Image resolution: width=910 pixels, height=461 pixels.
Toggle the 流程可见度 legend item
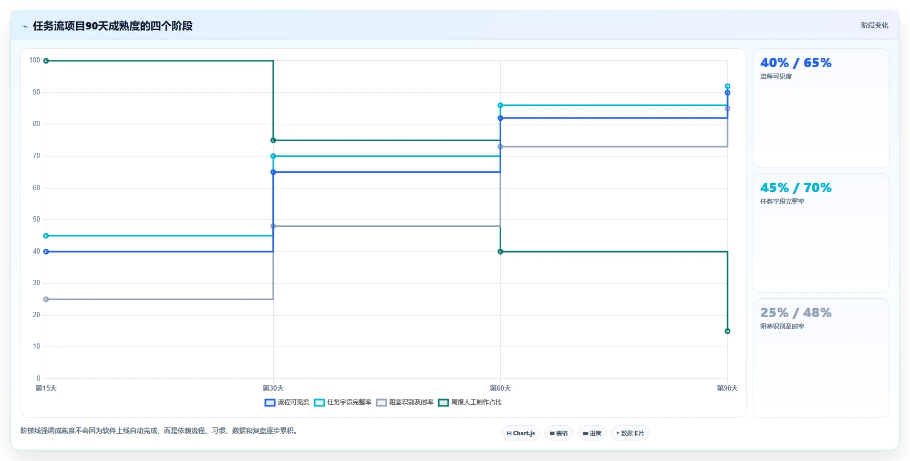coord(287,402)
